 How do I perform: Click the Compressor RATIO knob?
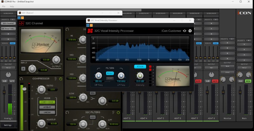[42, 89]
